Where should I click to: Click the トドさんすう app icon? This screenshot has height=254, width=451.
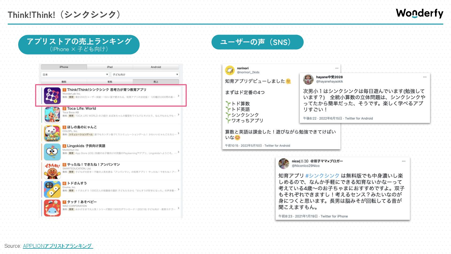52,189
